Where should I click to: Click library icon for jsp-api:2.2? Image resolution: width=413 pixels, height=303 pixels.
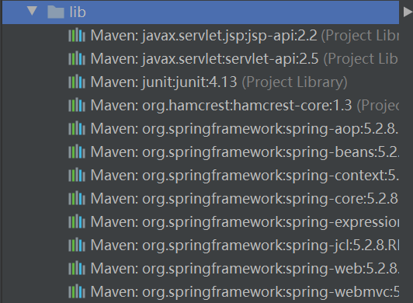tap(77, 35)
